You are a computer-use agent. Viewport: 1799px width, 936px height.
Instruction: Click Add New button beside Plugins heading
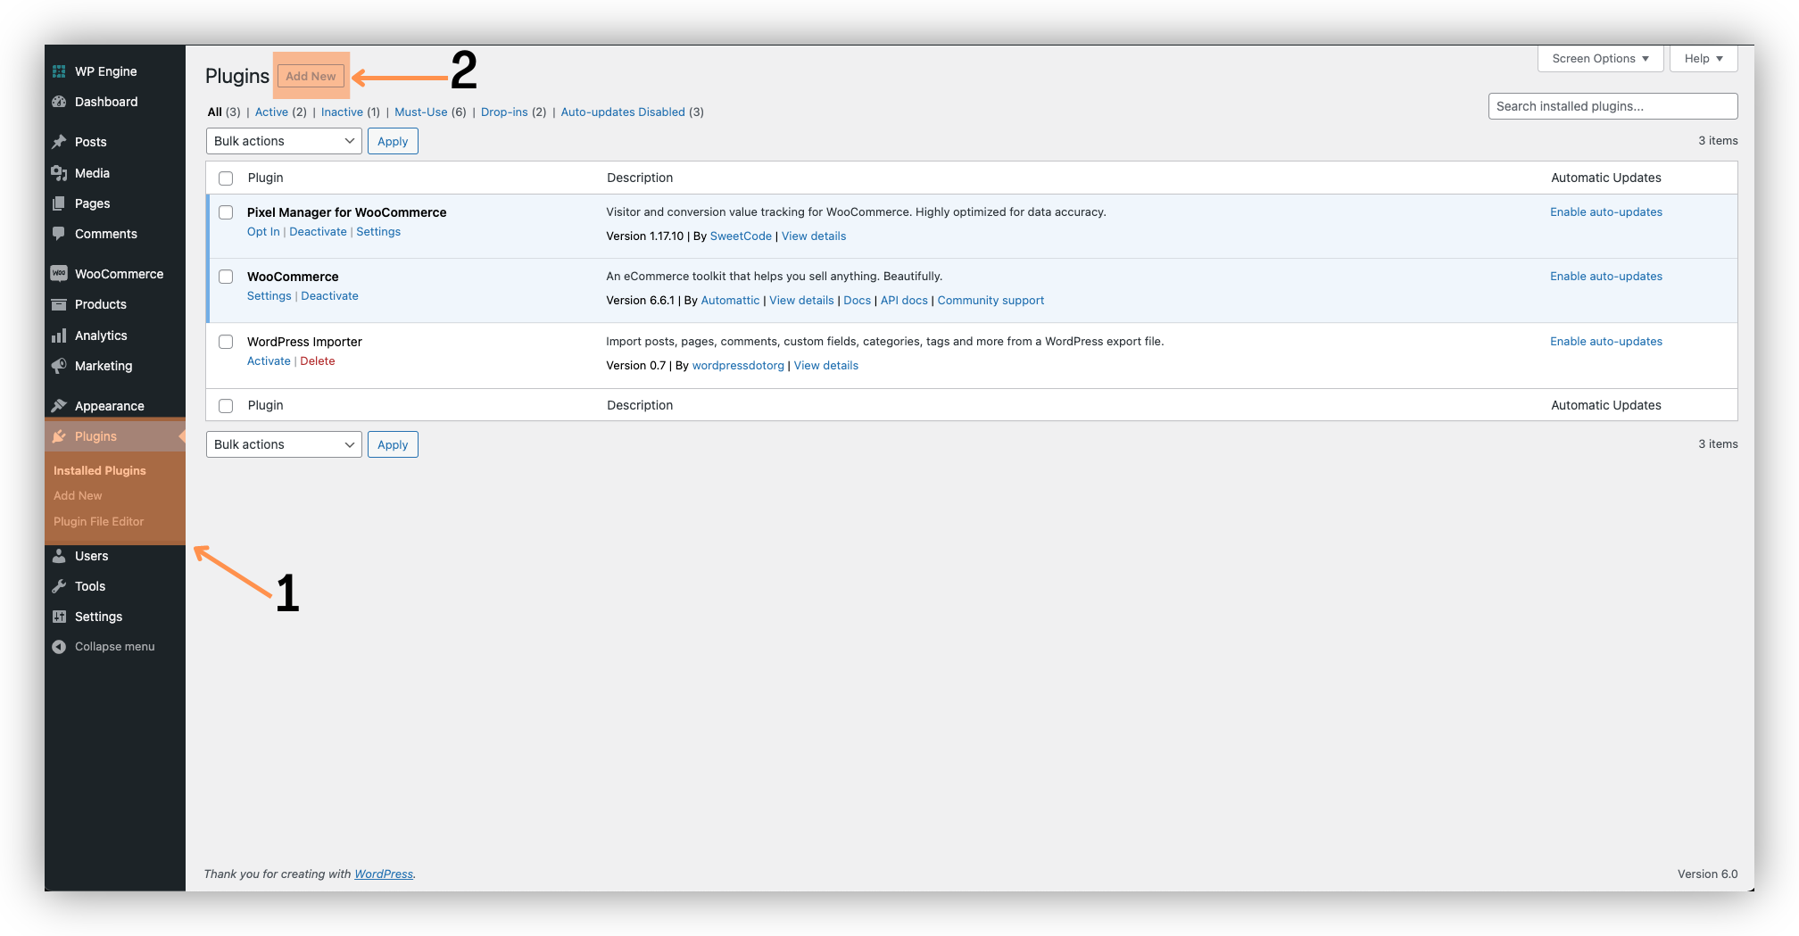(311, 76)
